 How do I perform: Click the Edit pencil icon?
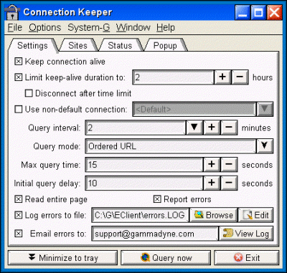(x=248, y=215)
